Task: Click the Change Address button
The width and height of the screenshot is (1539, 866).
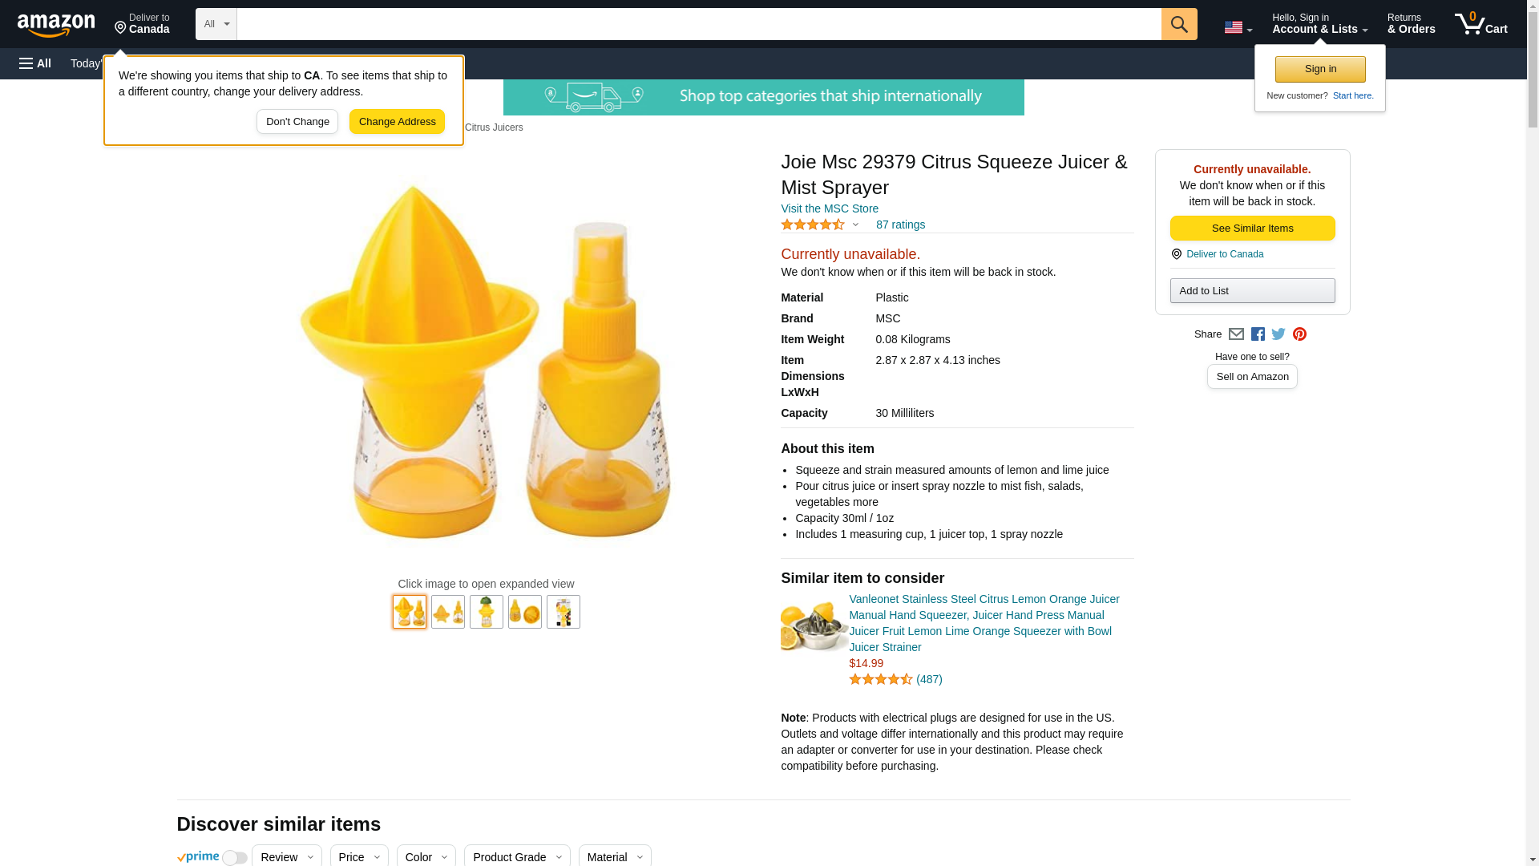Action: 397,122
